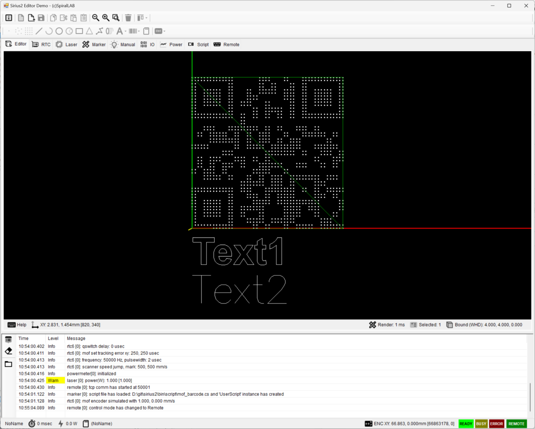The width and height of the screenshot is (535, 429).
Task: Click the Bound (WHD) status
Action: point(484,325)
